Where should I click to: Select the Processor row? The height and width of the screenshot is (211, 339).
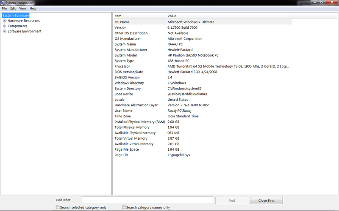click(x=203, y=66)
